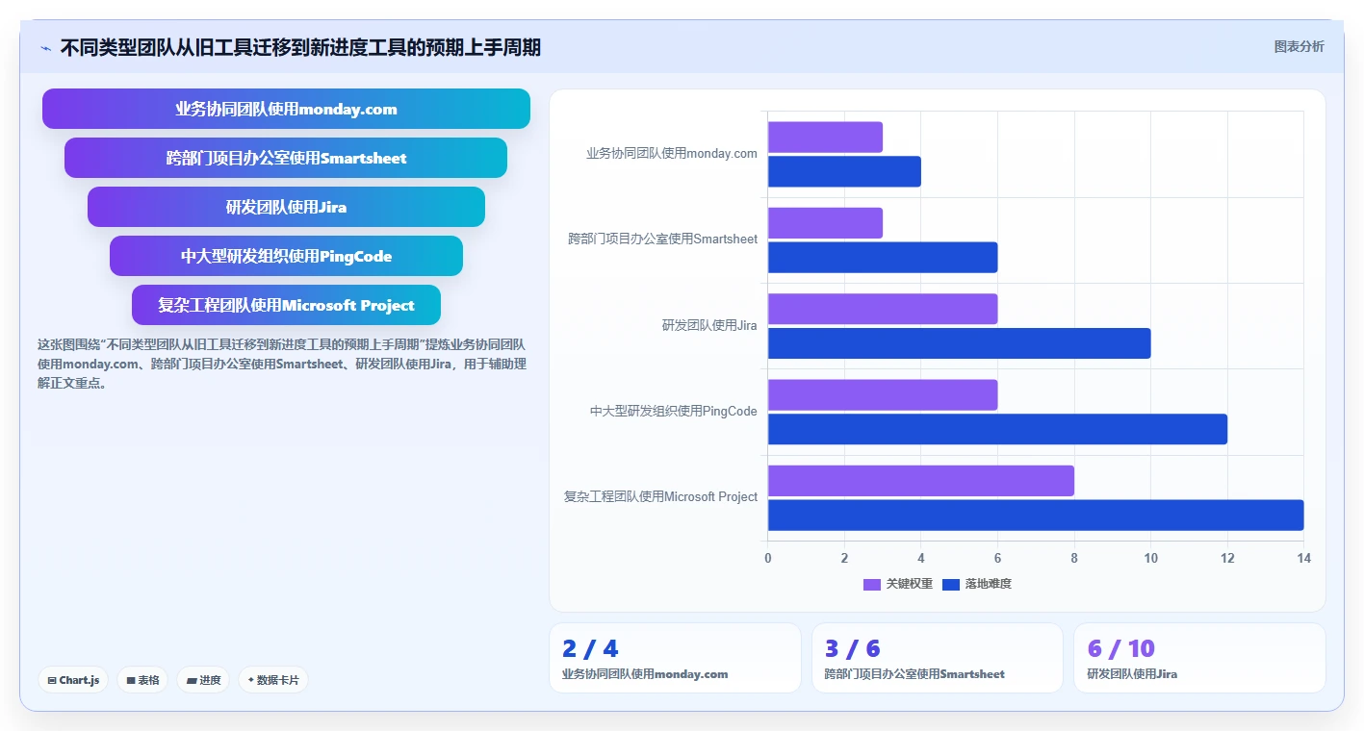Click the description paragraph below funnel
Screen dimensions: 1364x731
pyautogui.click(x=281, y=364)
